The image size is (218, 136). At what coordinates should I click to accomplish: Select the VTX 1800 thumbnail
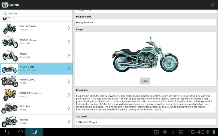point(10,108)
